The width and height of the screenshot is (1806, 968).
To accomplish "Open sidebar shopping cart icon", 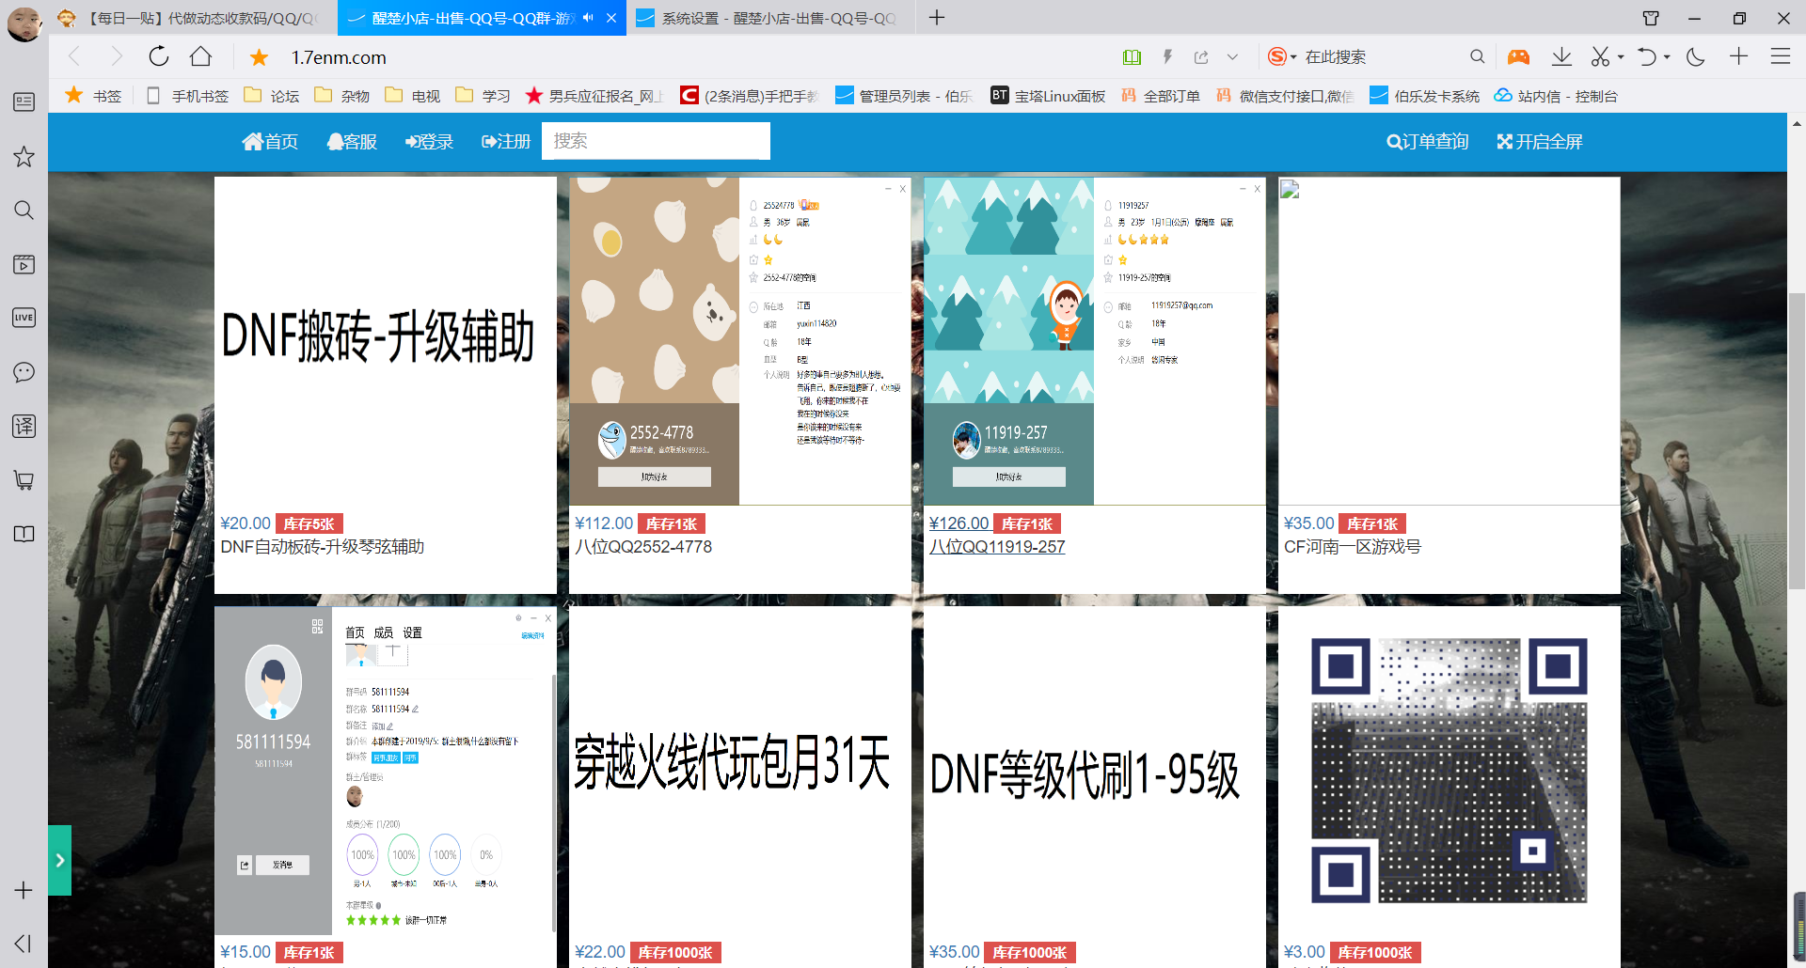I will tap(24, 480).
